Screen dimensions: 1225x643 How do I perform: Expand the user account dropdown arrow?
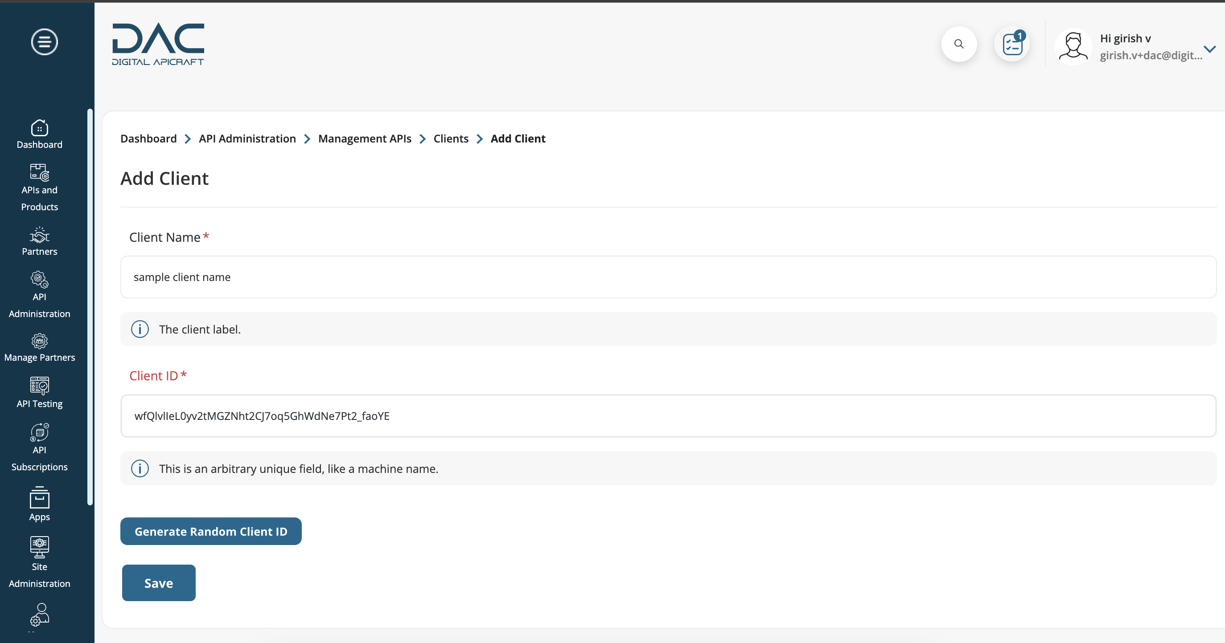pos(1210,49)
